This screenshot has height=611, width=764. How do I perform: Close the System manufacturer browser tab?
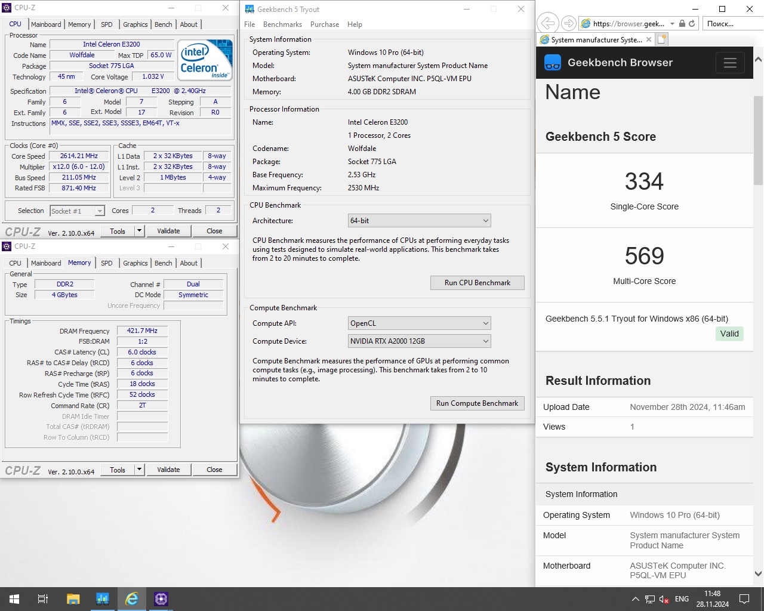(x=649, y=39)
